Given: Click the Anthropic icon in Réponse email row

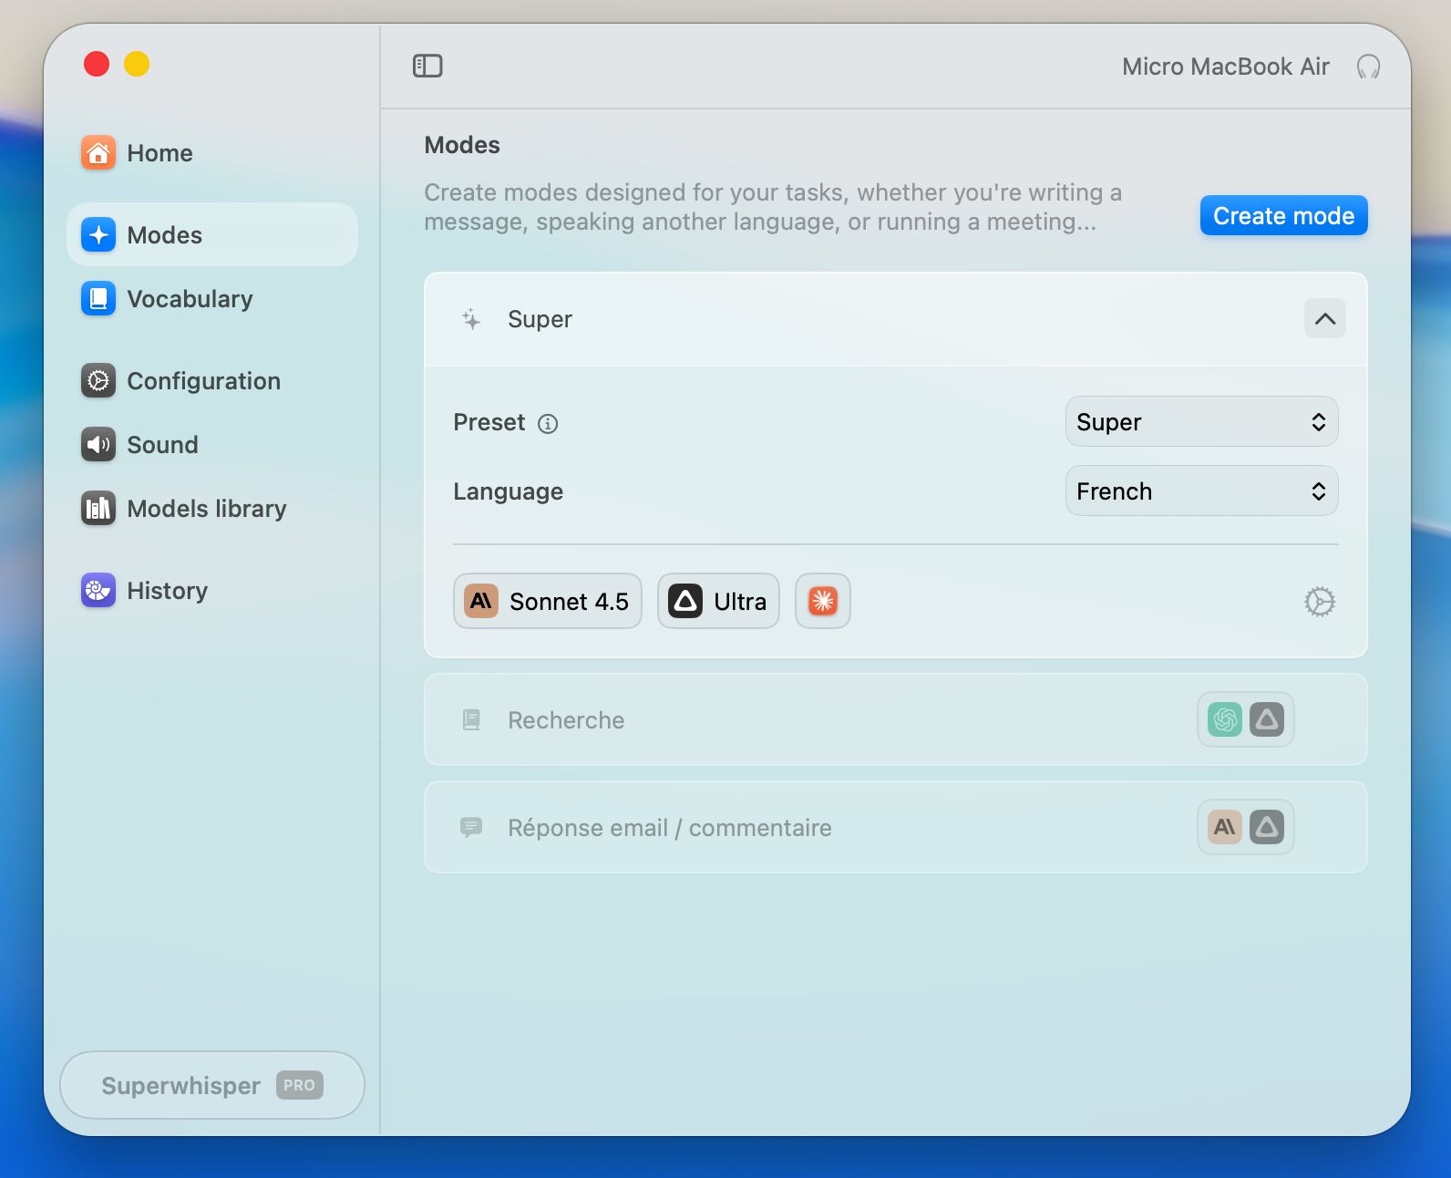Looking at the screenshot, I should 1225,827.
